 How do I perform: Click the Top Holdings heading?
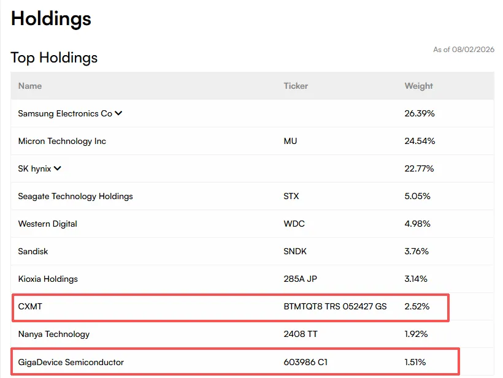(54, 58)
